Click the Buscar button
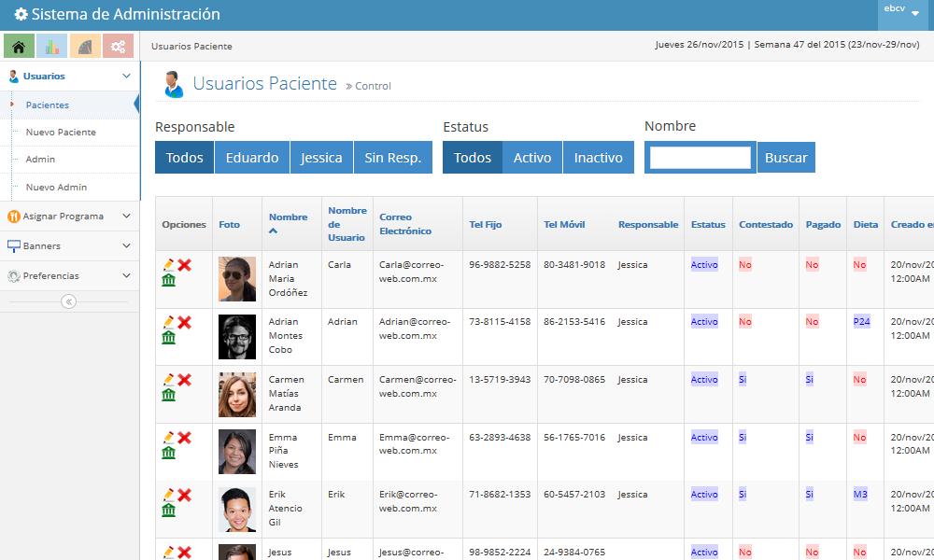Viewport: 934px width, 560px height. tap(785, 158)
